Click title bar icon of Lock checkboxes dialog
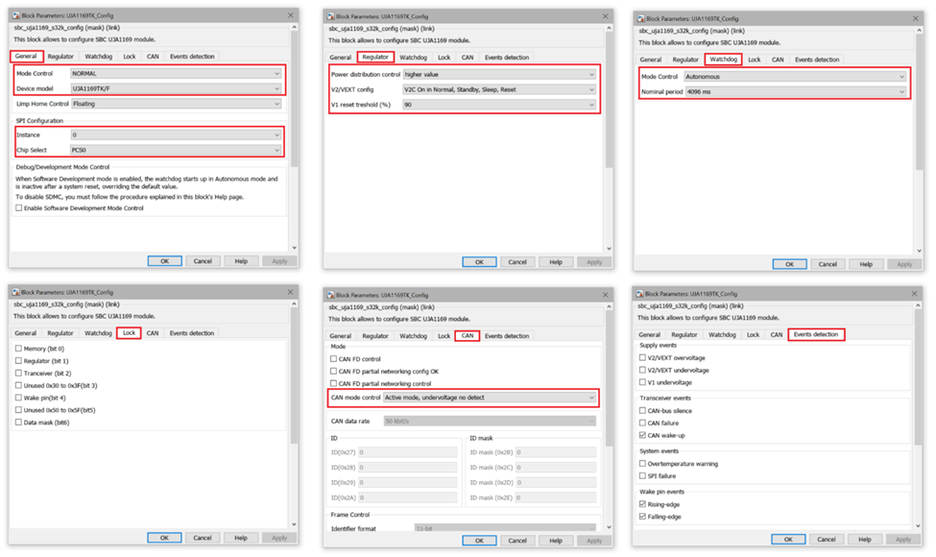Image resolution: width=936 pixels, height=557 pixels. 16,293
